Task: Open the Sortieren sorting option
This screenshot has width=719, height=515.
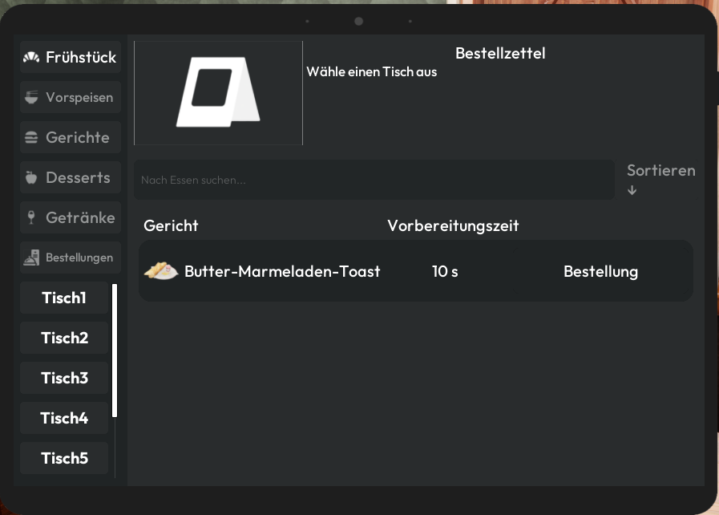Action: 660,171
